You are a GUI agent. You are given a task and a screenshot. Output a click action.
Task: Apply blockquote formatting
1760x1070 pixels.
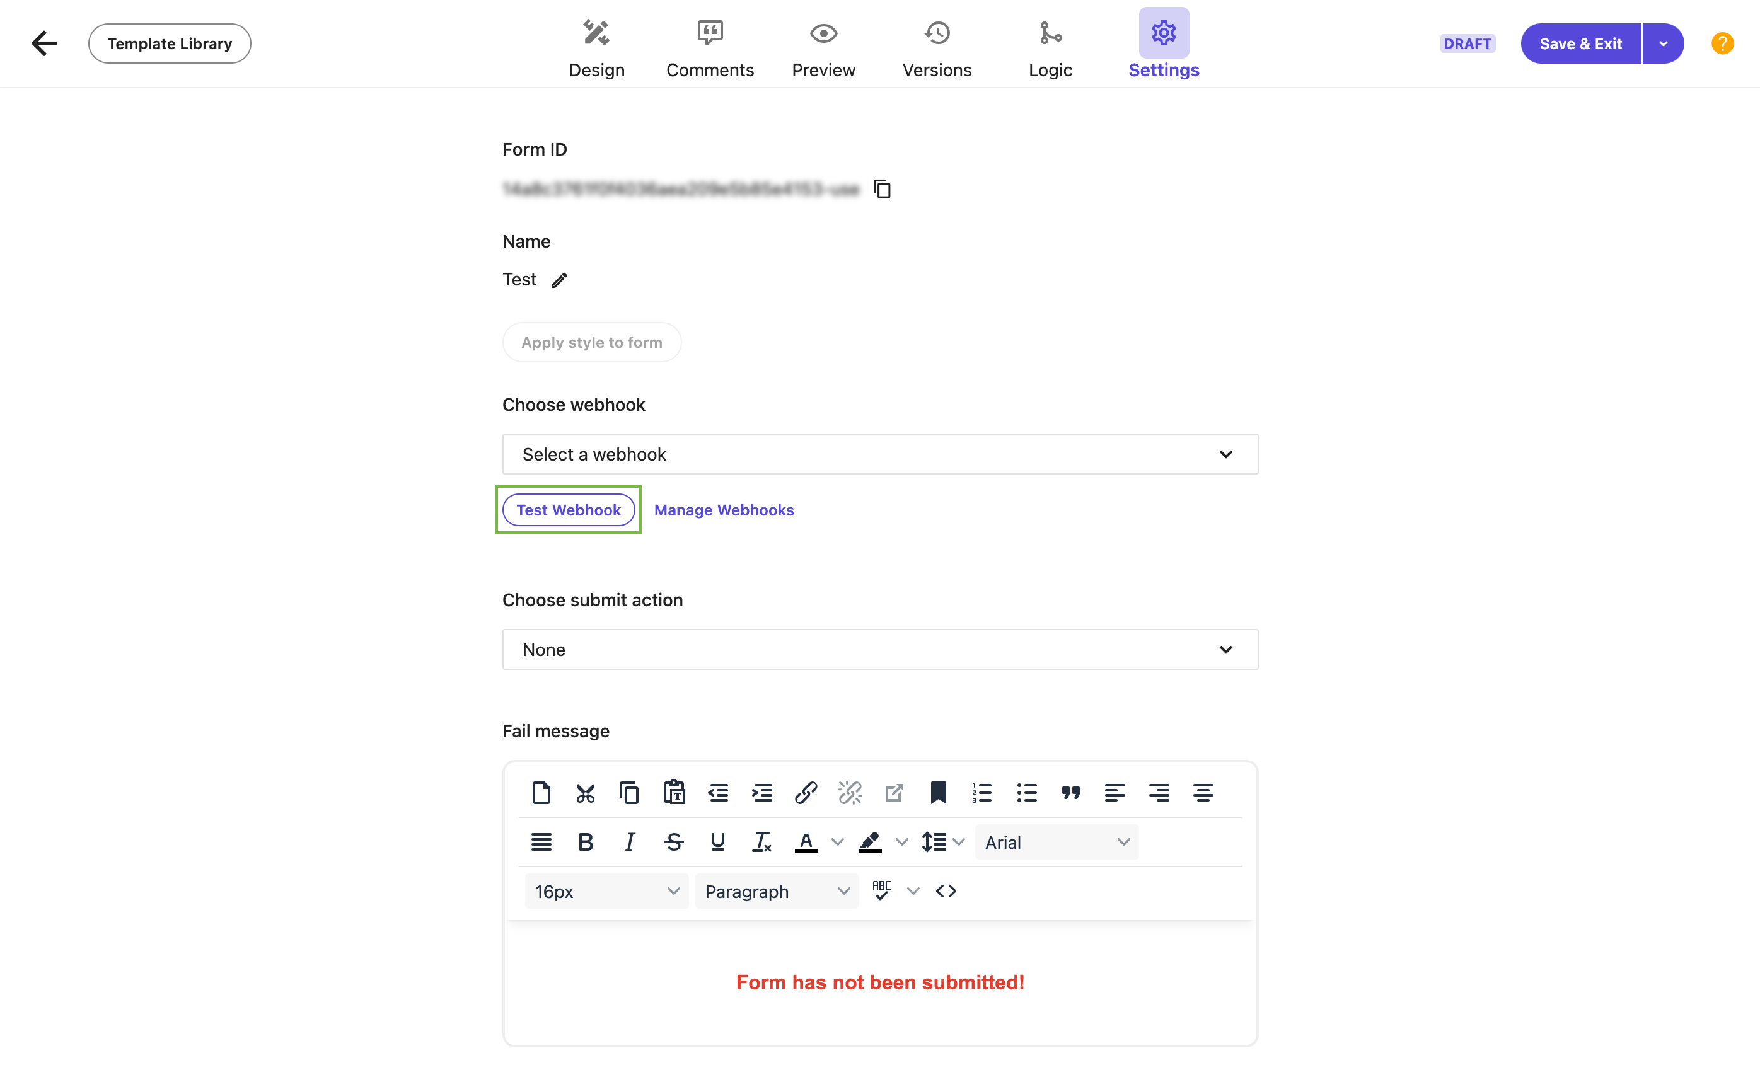pos(1071,792)
